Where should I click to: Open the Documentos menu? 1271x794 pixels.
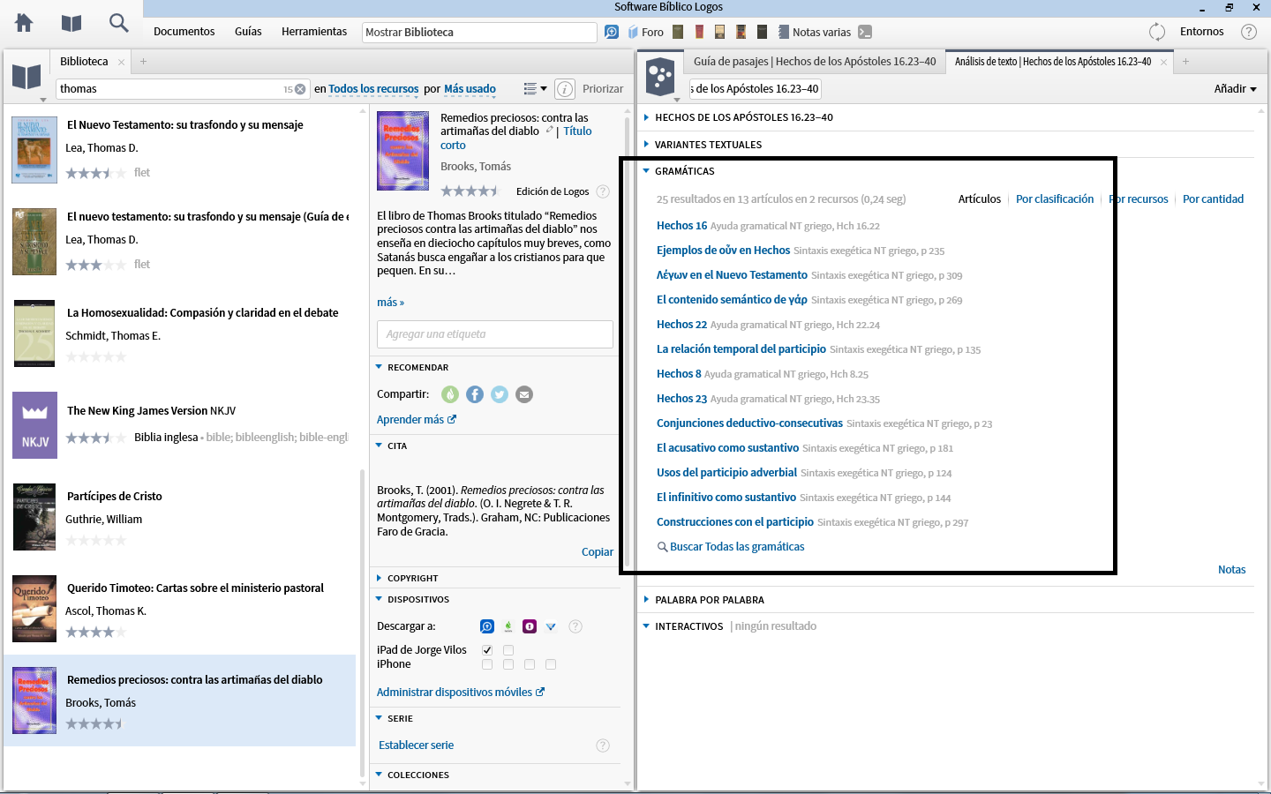(x=184, y=32)
